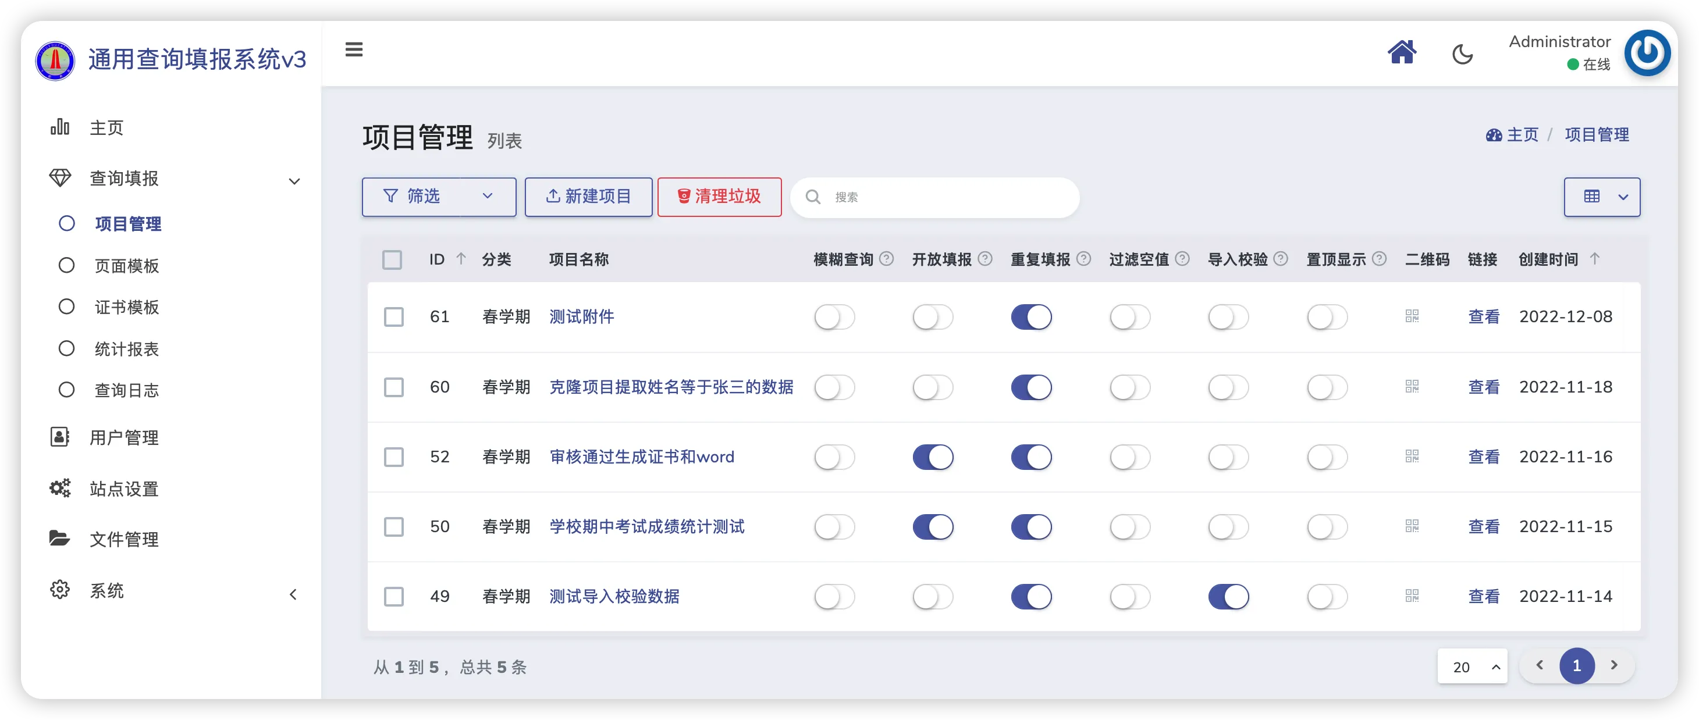Disable 重复填报 toggle for 测试附件
The image size is (1699, 720).
pos(1031,317)
